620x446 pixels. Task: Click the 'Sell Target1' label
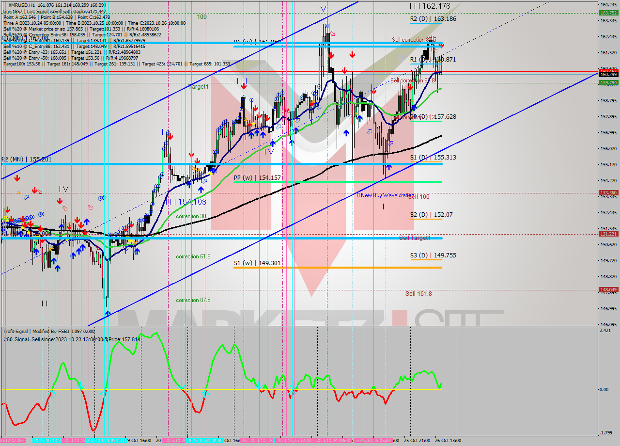[x=415, y=238]
